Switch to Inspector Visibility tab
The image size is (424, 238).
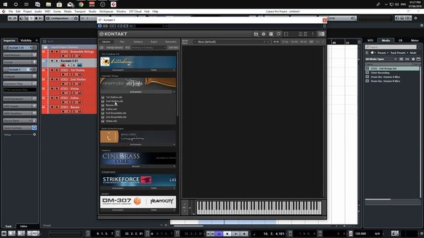point(26,40)
